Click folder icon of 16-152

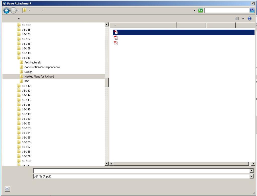[x=19, y=123]
